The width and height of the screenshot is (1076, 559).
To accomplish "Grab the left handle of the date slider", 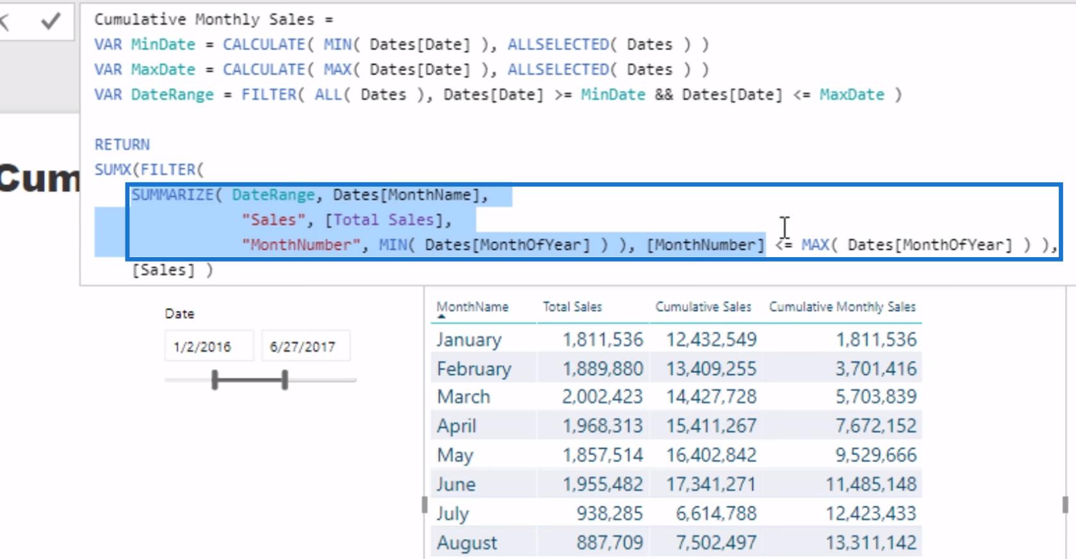I will click(215, 380).
